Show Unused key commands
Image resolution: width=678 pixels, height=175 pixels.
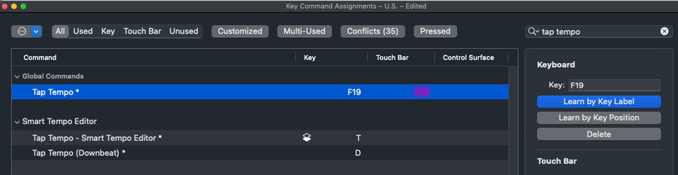tap(184, 31)
